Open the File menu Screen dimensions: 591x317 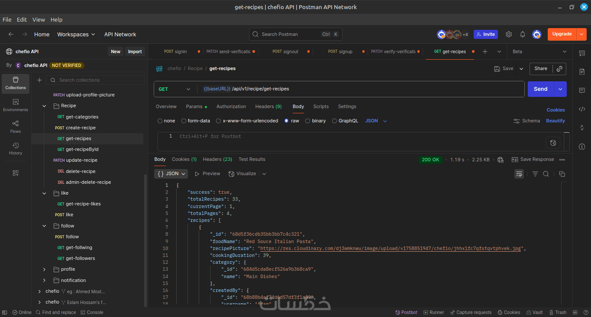(7, 19)
